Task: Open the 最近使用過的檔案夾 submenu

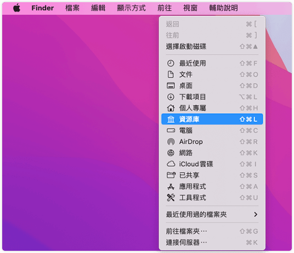Action: 212,214
